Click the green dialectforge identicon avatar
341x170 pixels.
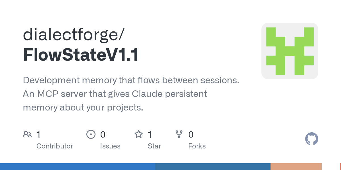pos(290,51)
